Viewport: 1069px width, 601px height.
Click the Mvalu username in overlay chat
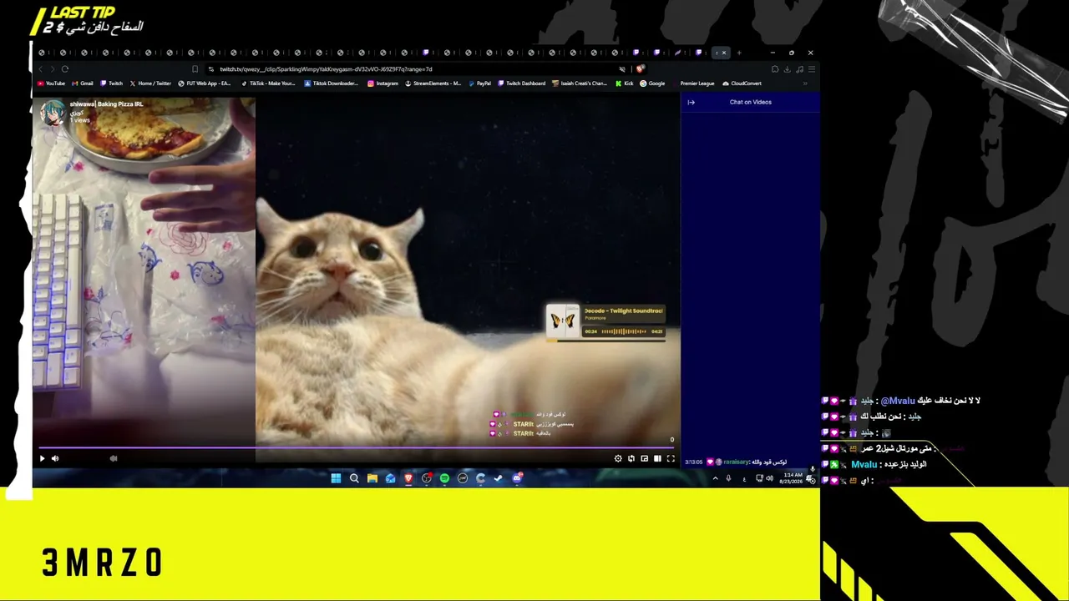[x=864, y=465]
